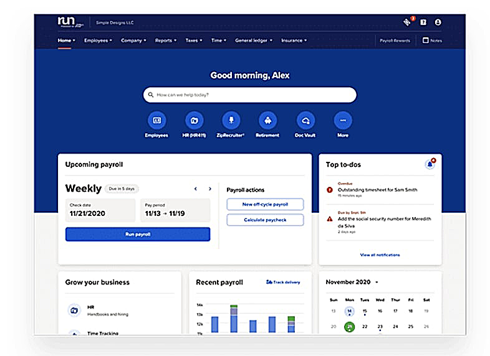Image resolution: width=490 pixels, height=356 pixels.
Task: Expand the Insurance dropdown menu
Action: point(294,40)
